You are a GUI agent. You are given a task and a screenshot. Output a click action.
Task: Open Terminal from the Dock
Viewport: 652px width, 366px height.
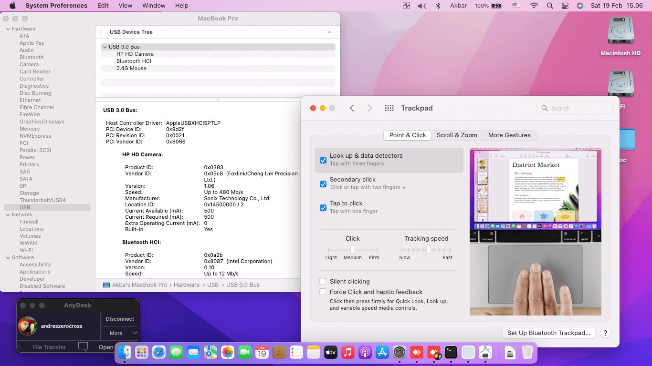click(x=451, y=352)
